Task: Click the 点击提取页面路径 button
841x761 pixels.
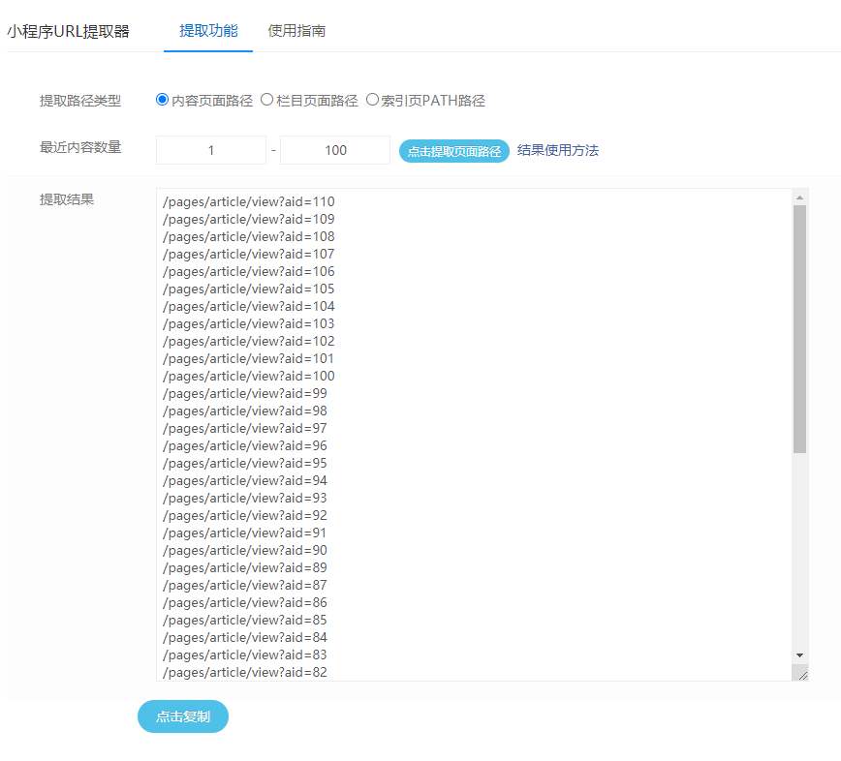Action: pos(453,151)
